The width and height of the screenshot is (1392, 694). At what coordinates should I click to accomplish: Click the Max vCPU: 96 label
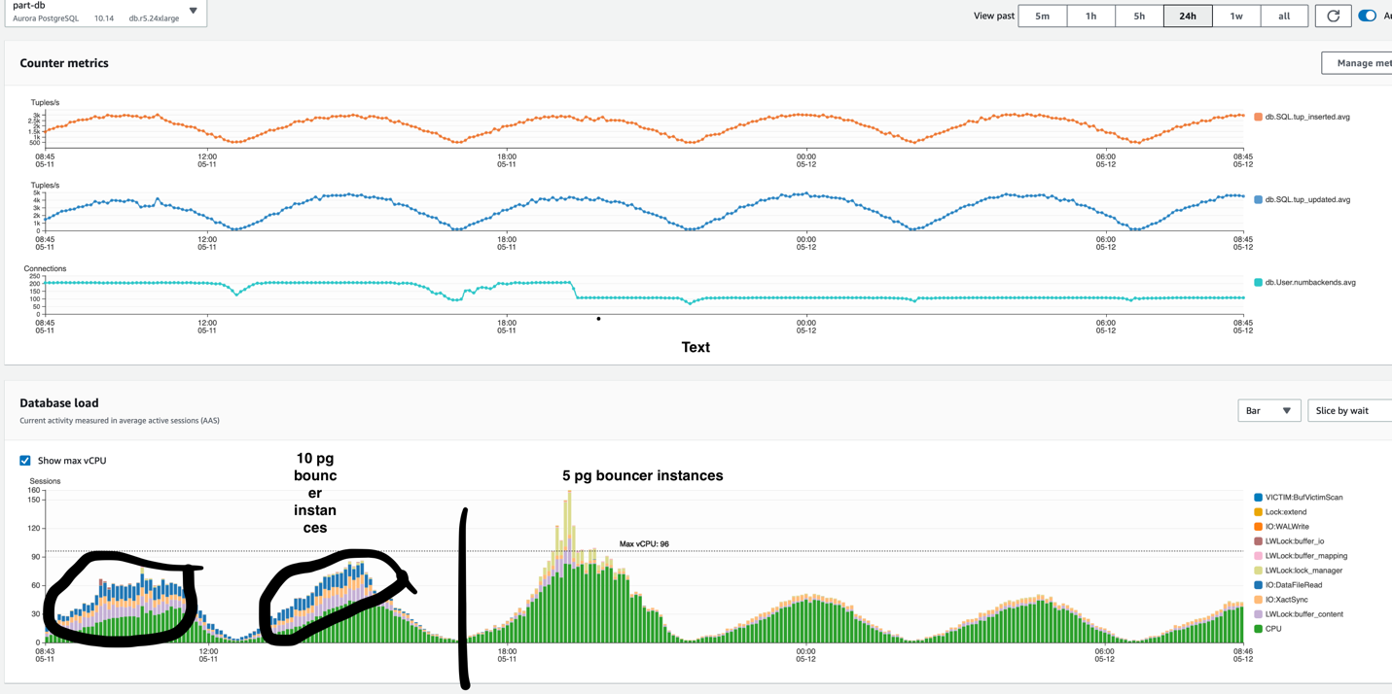(644, 544)
